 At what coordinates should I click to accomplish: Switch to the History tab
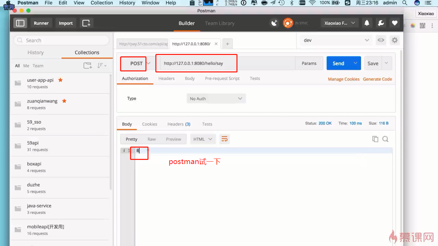point(36,52)
